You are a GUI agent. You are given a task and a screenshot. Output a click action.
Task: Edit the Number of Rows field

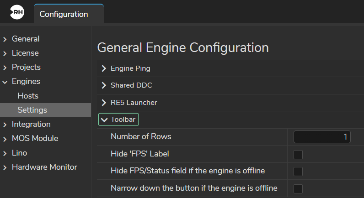click(x=322, y=137)
